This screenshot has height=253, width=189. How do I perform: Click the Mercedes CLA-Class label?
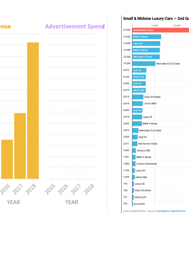click(x=150, y=130)
